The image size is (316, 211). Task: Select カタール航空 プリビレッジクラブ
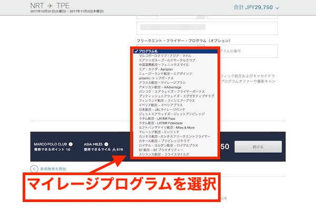click(175, 141)
